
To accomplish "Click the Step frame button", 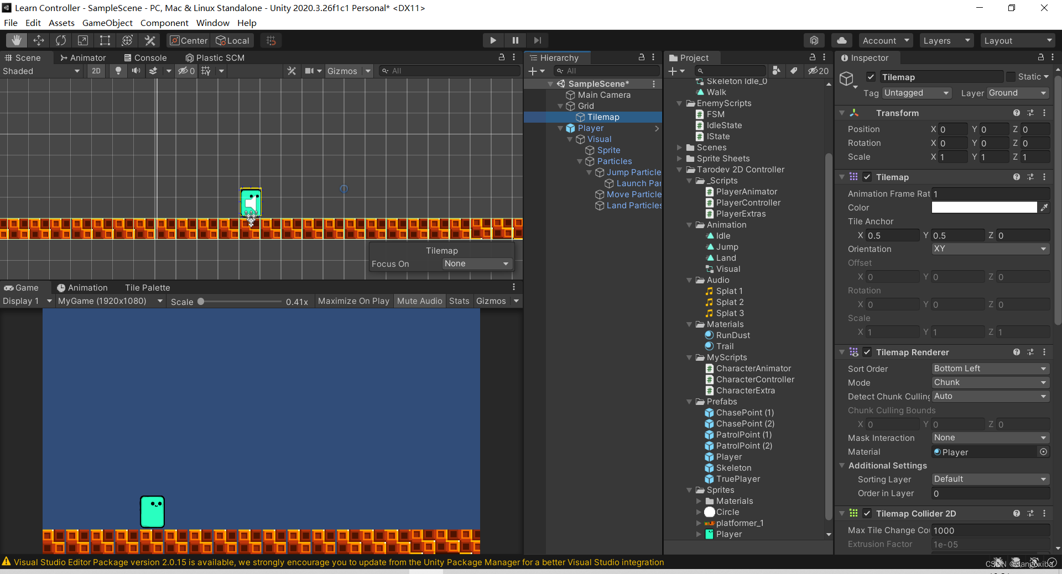I will (537, 40).
